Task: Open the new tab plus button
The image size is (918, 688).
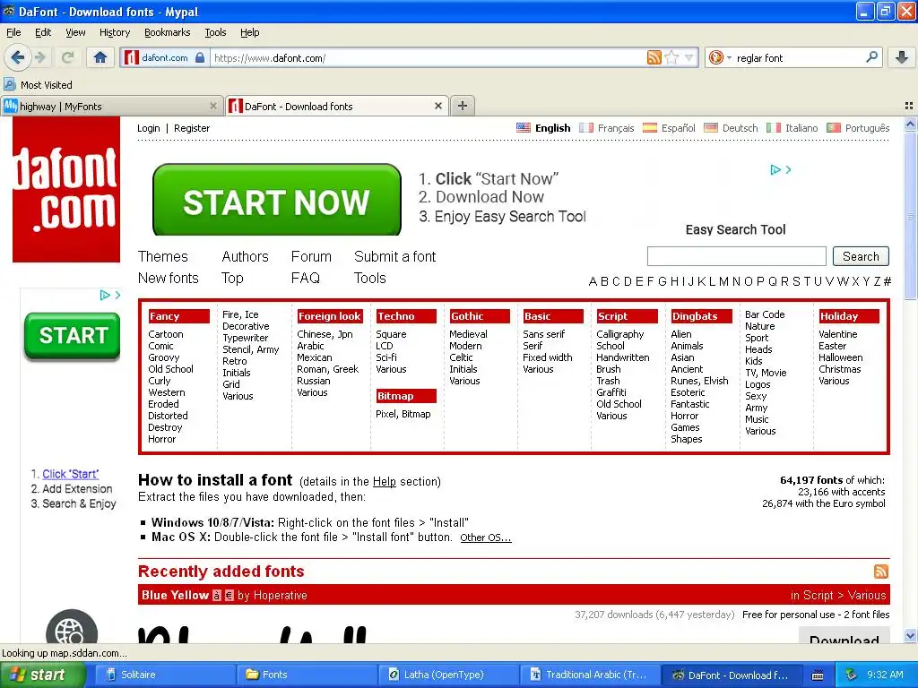Action: pyautogui.click(x=463, y=106)
